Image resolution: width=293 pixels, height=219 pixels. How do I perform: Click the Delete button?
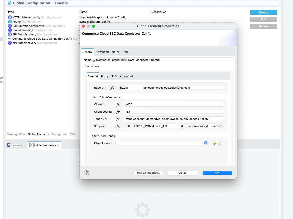coord(263,26)
